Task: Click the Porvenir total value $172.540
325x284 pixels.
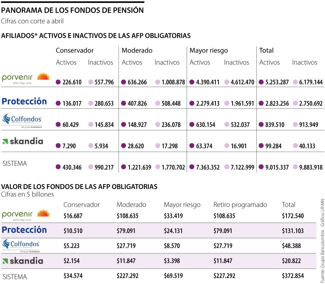Action: click(293, 216)
